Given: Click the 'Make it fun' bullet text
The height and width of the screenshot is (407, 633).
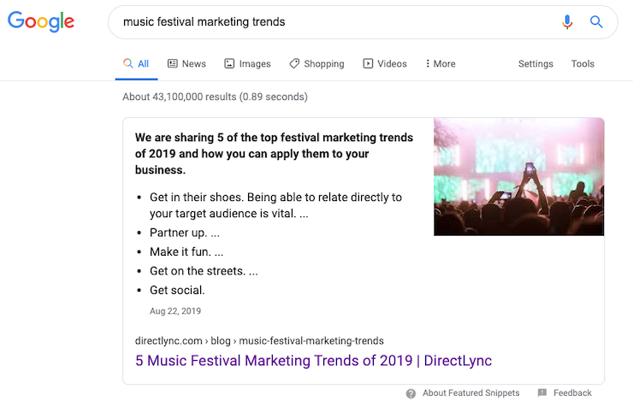Looking at the screenshot, I should [186, 251].
